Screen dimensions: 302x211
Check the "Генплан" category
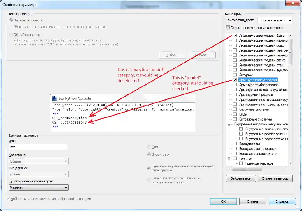click(235, 158)
